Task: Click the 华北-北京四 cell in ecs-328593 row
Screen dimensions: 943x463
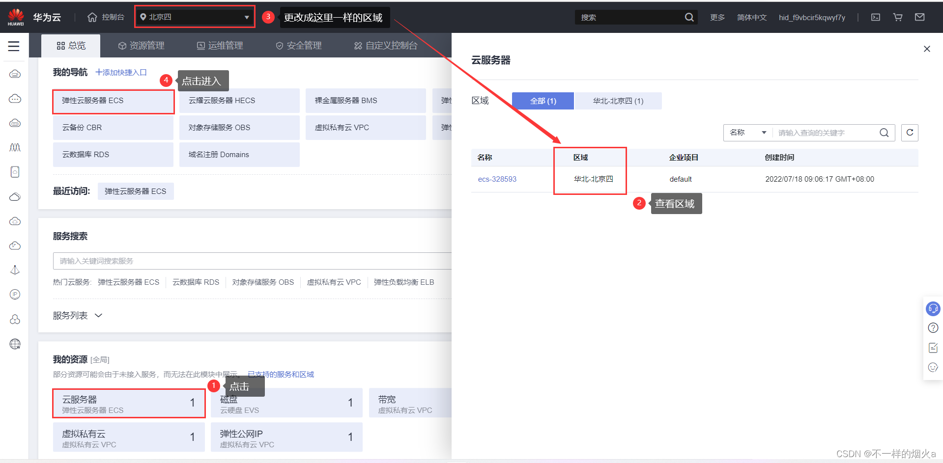Action: point(594,179)
